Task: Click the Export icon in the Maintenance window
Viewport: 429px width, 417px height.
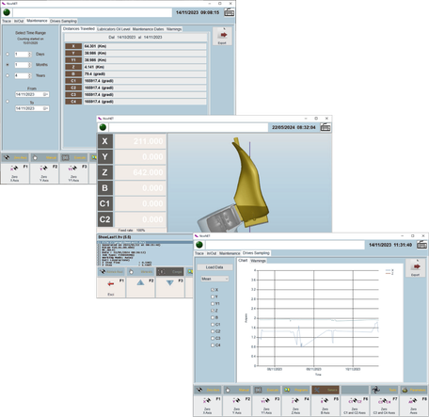Action: (x=222, y=35)
